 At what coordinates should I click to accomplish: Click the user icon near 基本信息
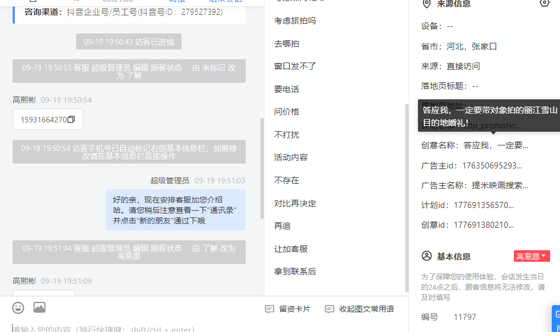coord(427,256)
